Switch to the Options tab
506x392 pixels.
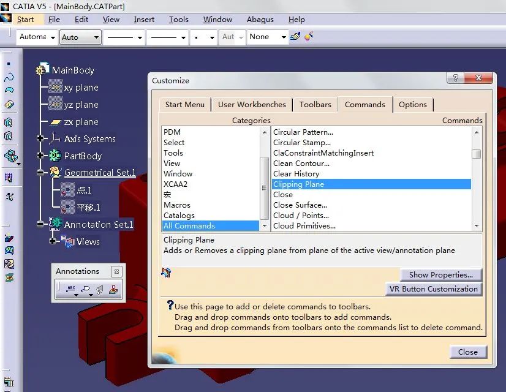[413, 105]
